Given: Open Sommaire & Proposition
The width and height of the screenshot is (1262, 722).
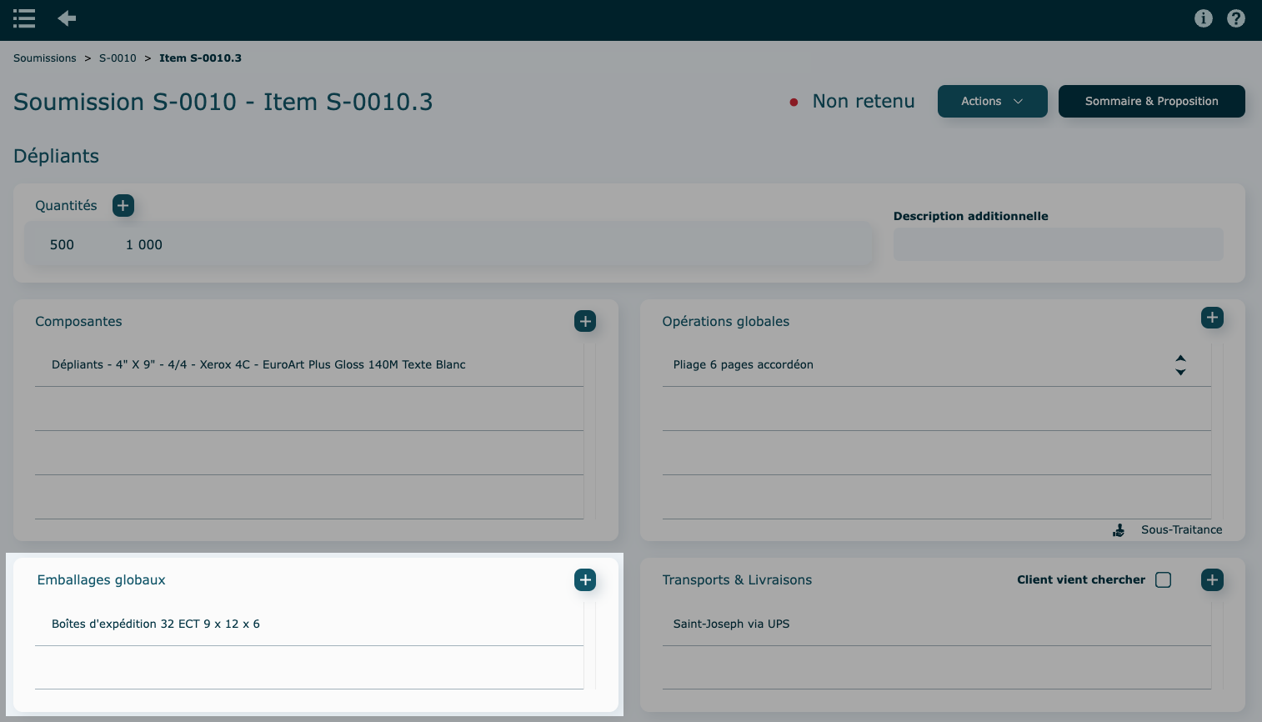Looking at the screenshot, I should coord(1151,101).
